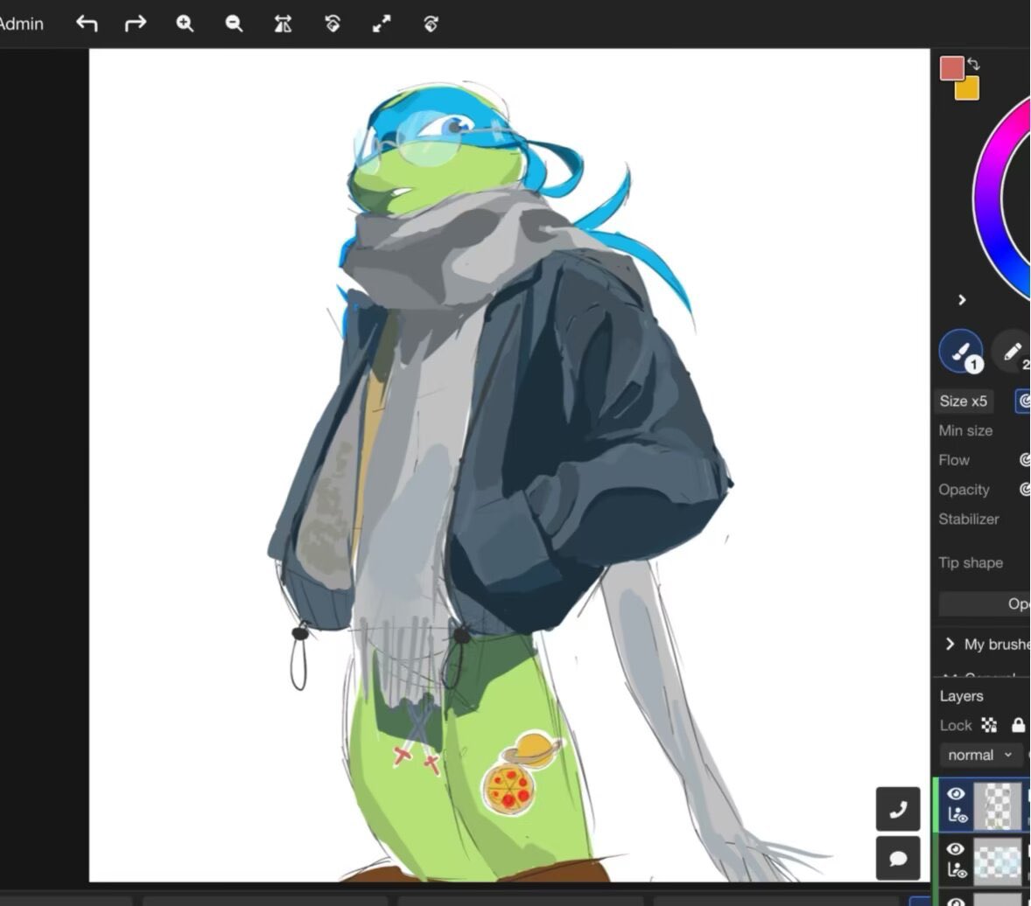Pick the salmon foreground color swatch
Viewport: 1031px width, 906px height.
[x=950, y=68]
